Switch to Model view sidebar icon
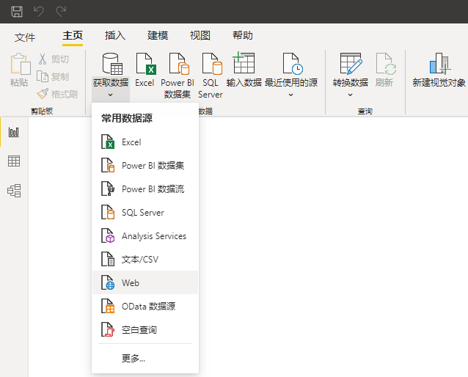Viewport: 468px width, 377px height. (x=14, y=191)
